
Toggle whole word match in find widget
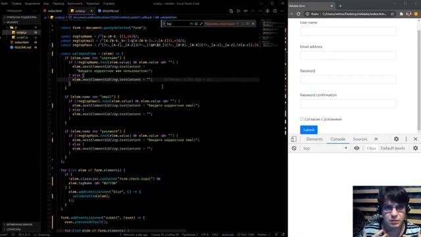pos(196,24)
